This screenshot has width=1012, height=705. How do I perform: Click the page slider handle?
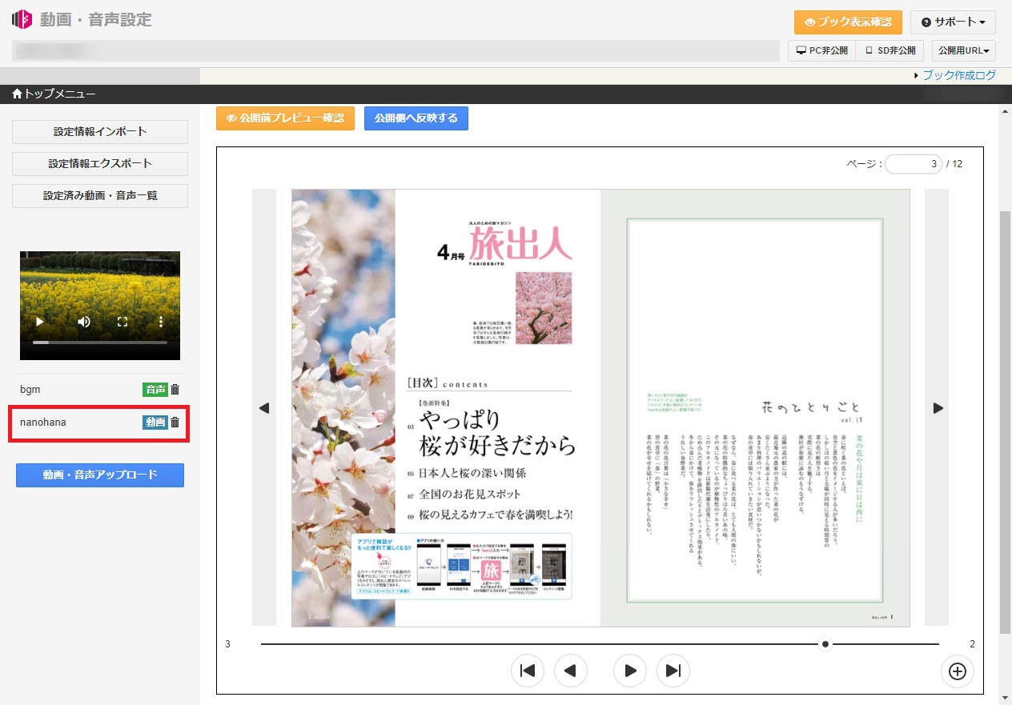pos(825,644)
